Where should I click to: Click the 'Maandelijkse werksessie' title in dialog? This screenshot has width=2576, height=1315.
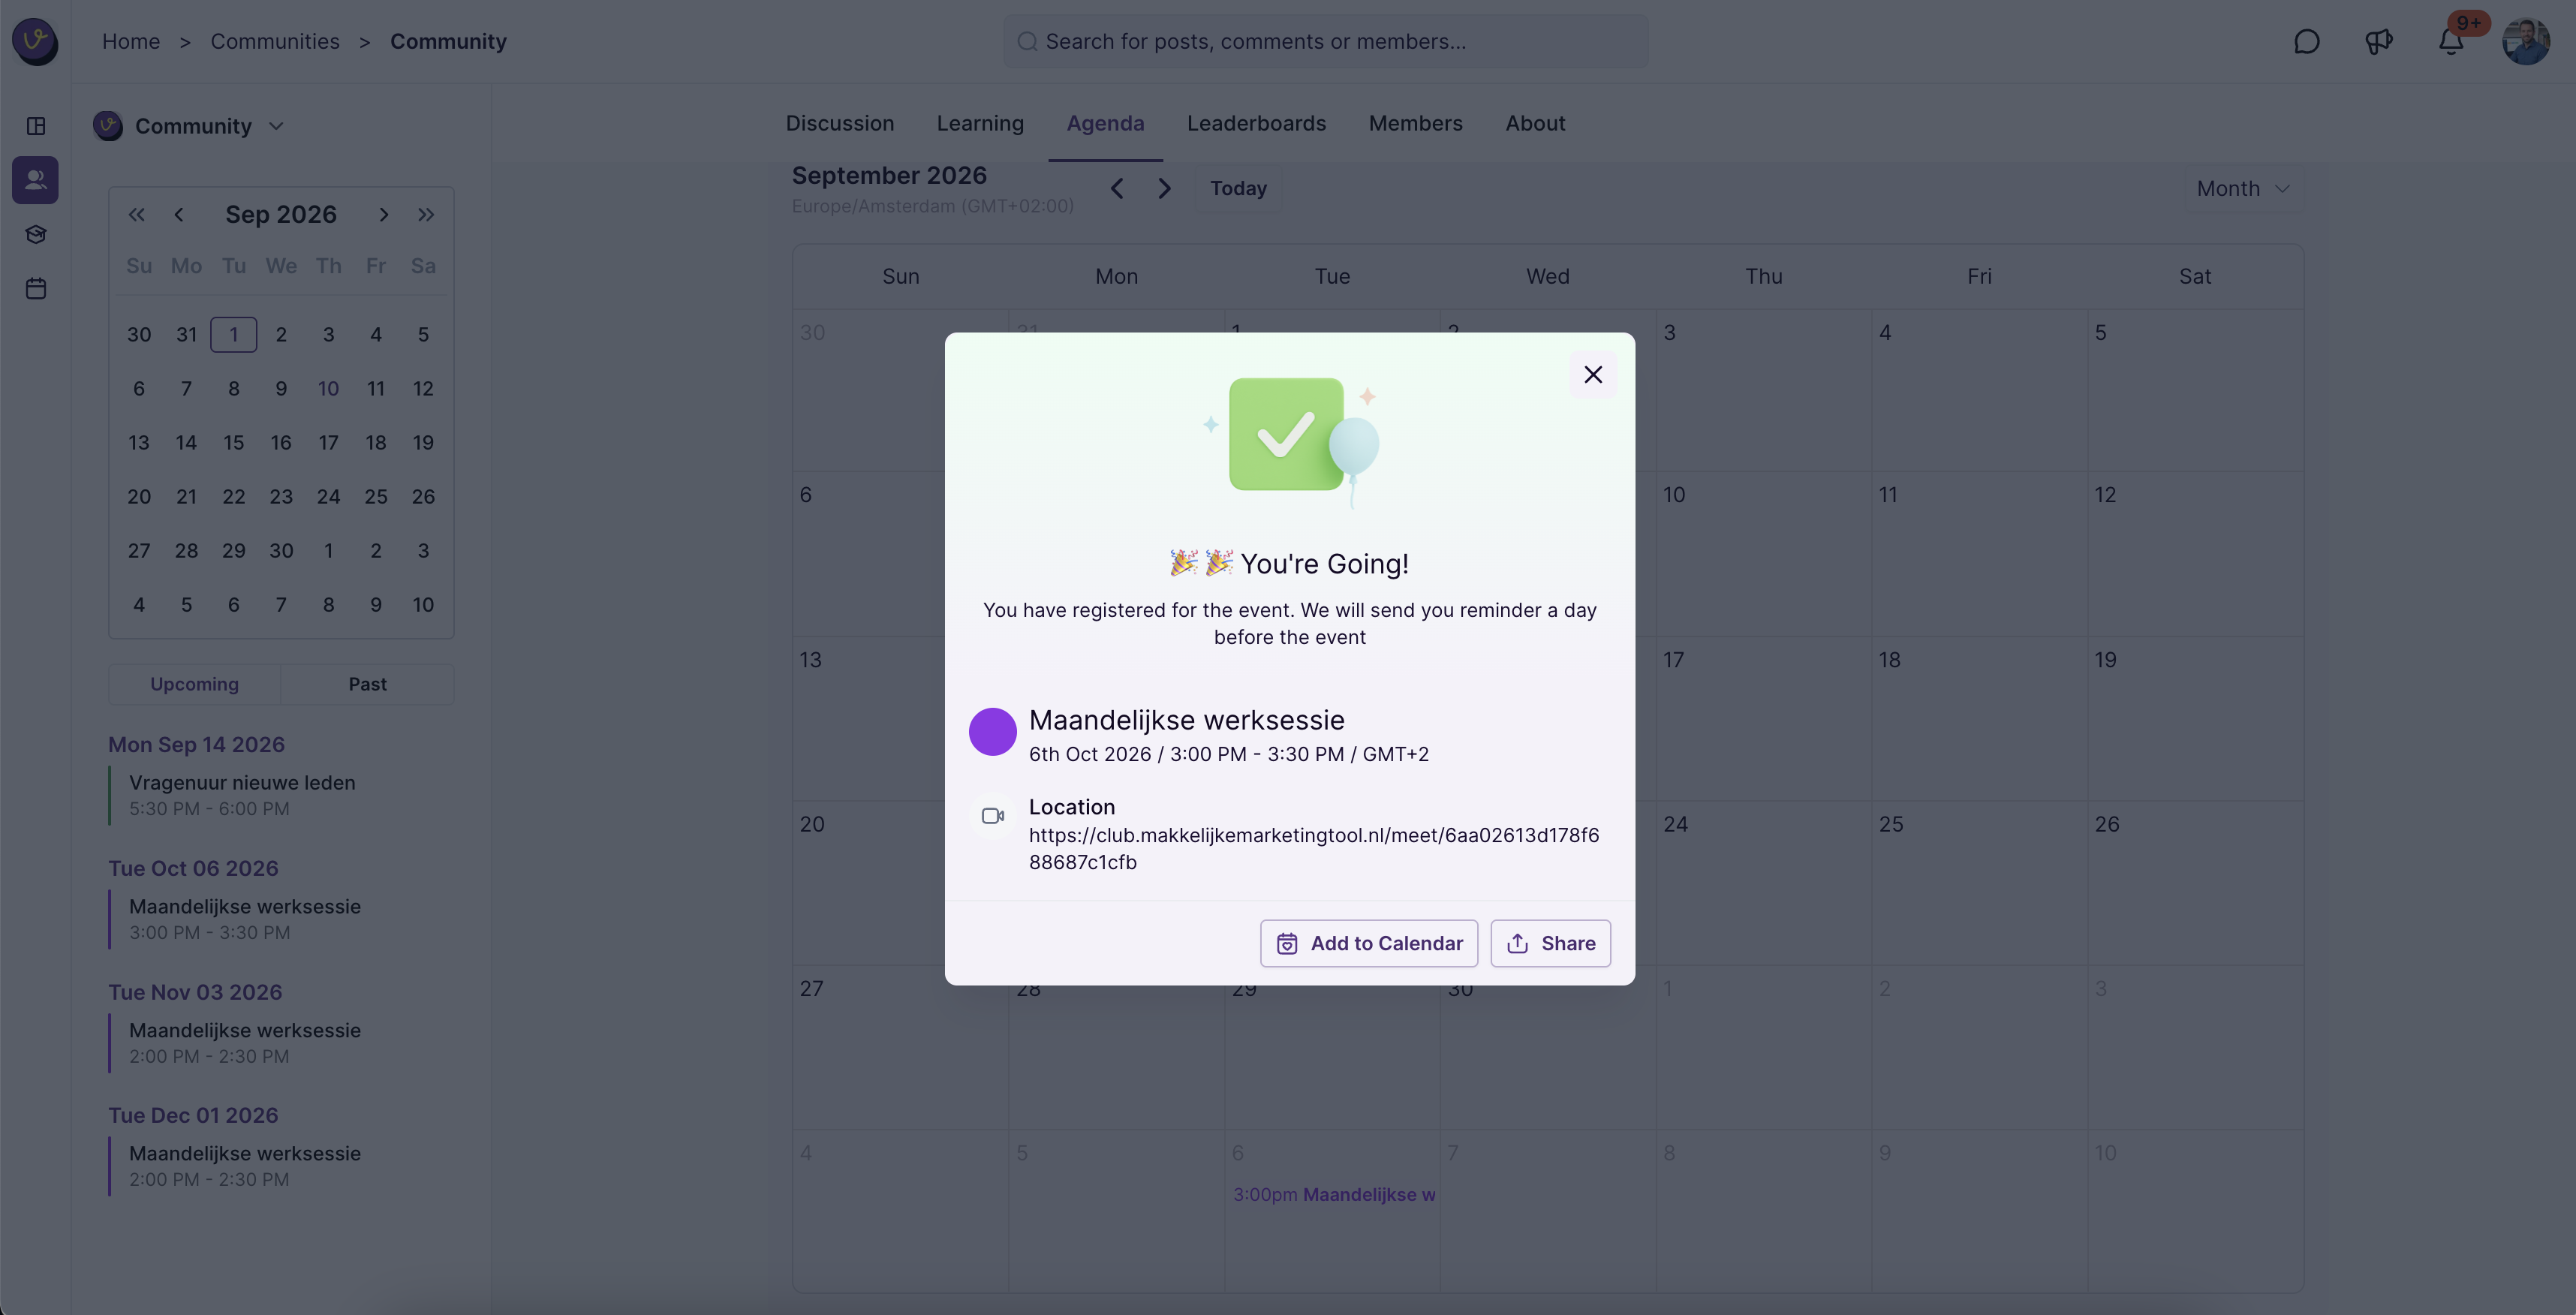coord(1186,720)
